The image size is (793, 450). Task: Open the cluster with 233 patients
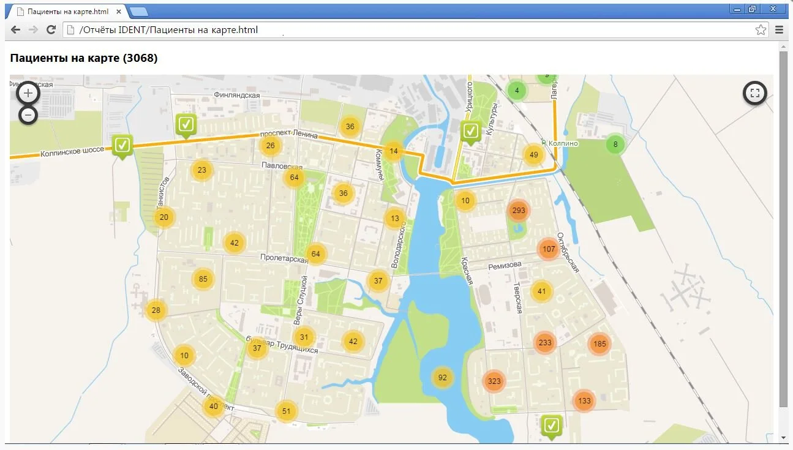click(545, 343)
